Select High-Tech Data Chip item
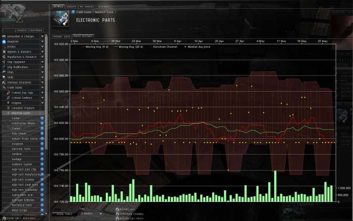The height and width of the screenshot is (221, 353). pos(24,170)
